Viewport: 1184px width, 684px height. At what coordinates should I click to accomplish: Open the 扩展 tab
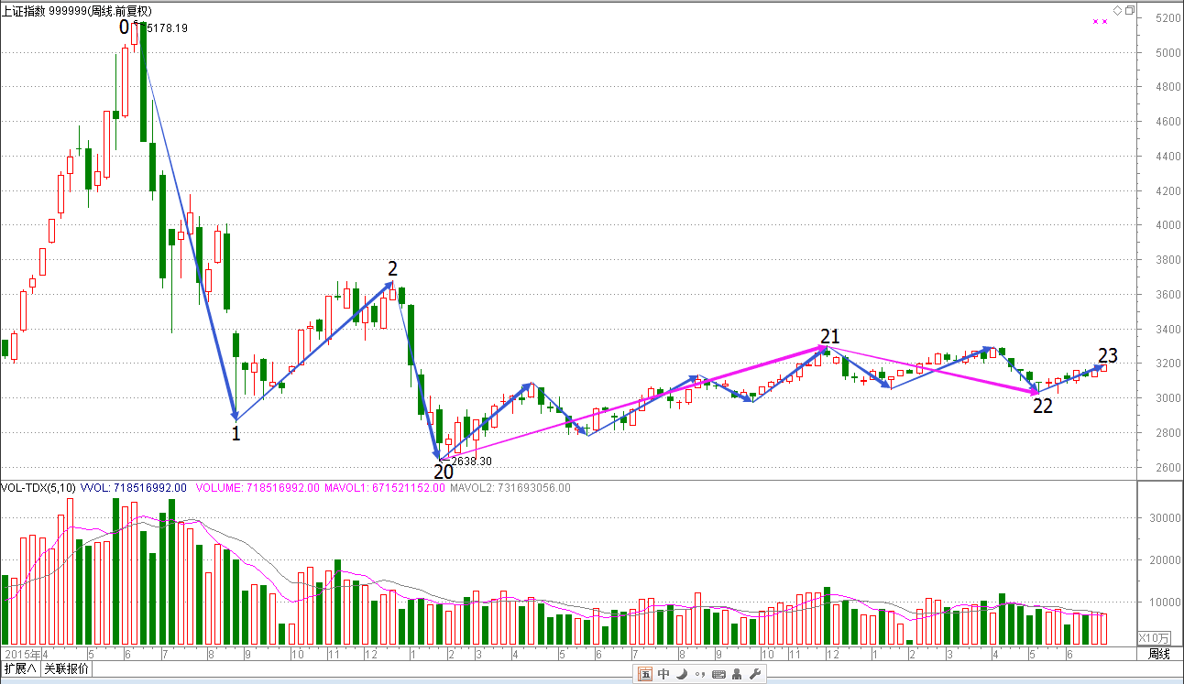20,668
